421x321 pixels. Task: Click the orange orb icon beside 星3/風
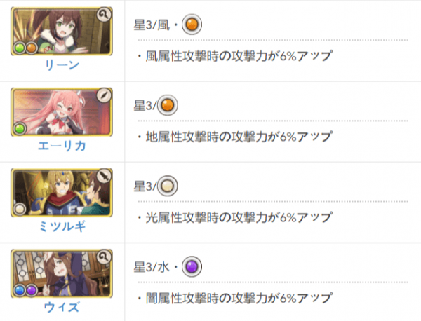tap(192, 25)
